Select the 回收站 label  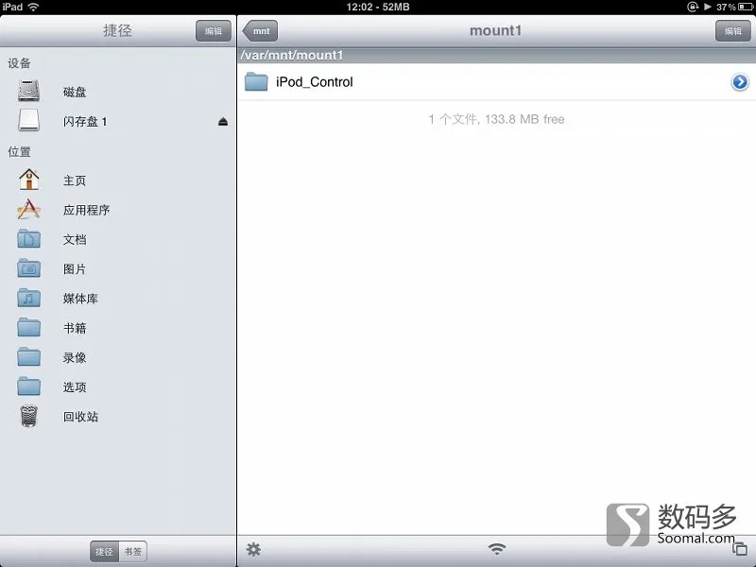point(80,417)
